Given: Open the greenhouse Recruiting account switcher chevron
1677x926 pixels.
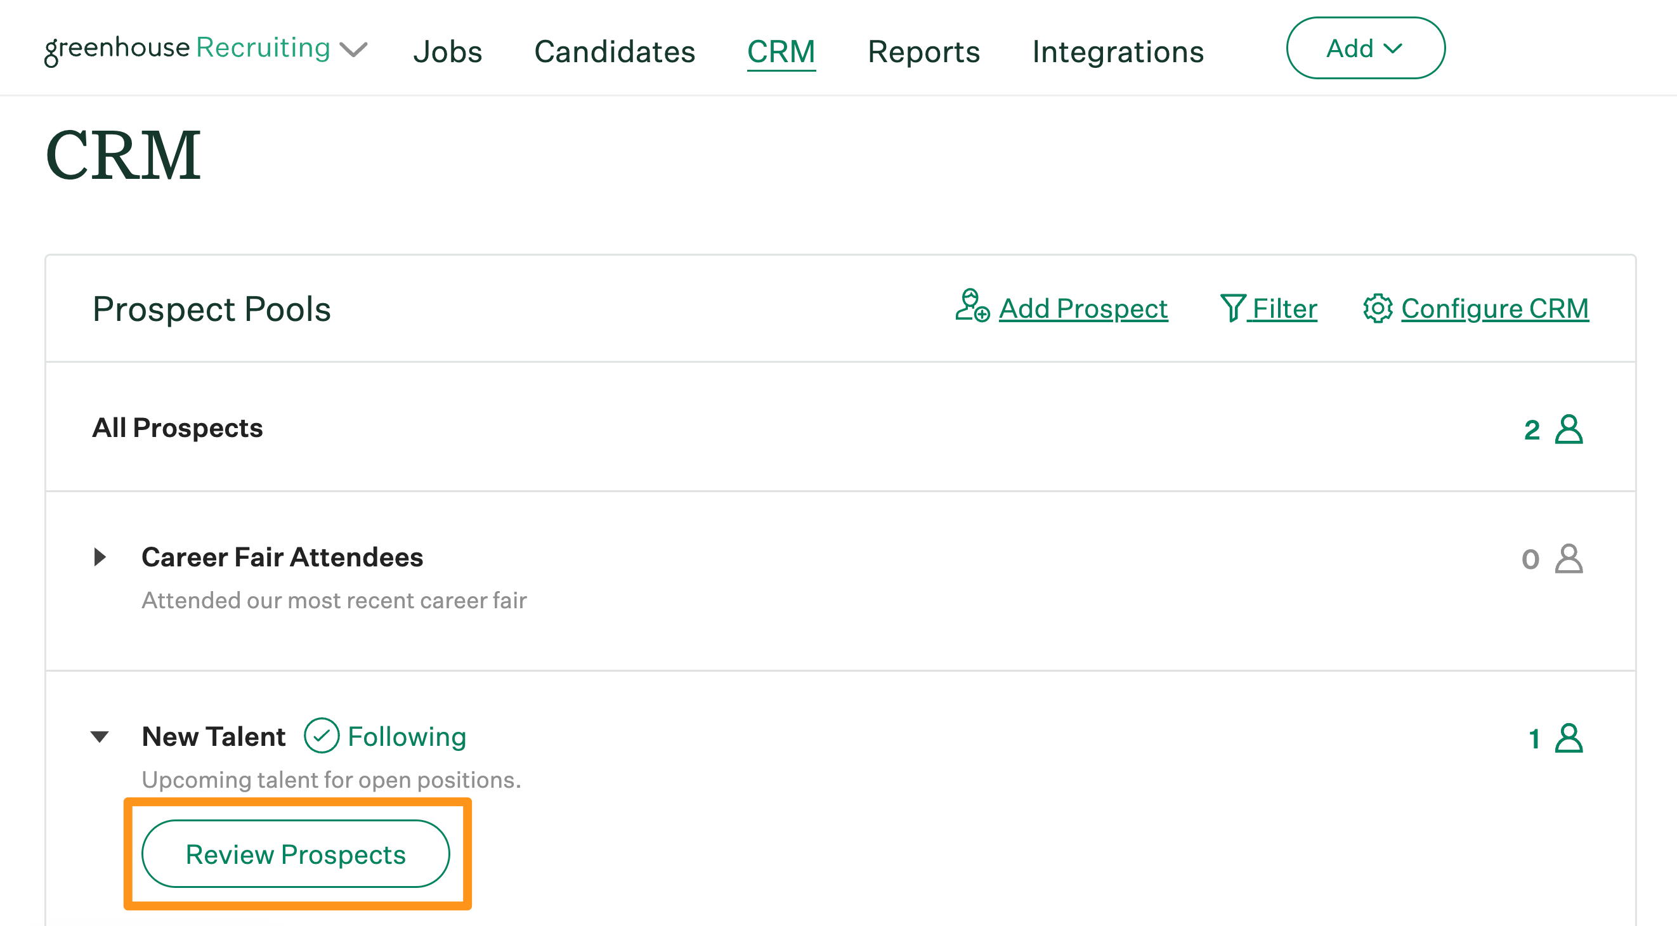Looking at the screenshot, I should coord(353,49).
